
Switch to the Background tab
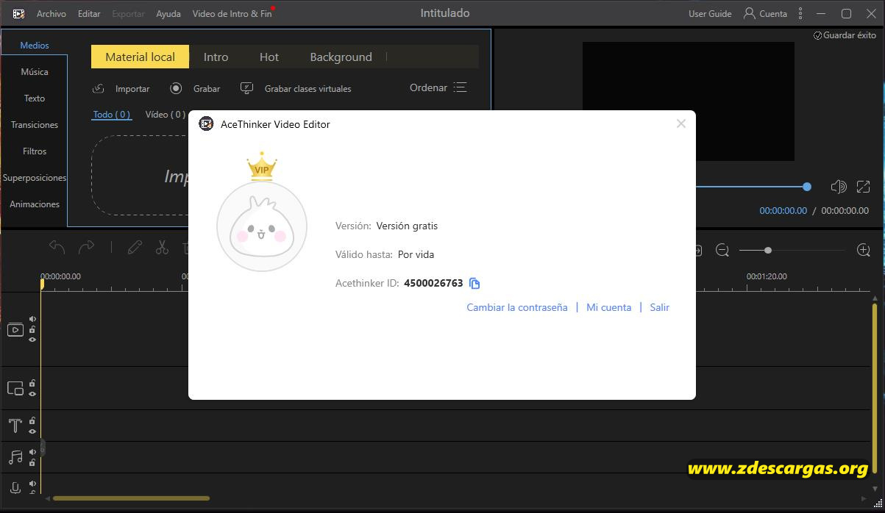[341, 57]
